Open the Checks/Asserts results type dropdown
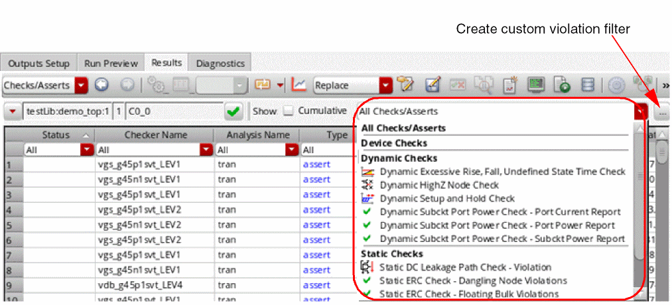 (x=82, y=85)
